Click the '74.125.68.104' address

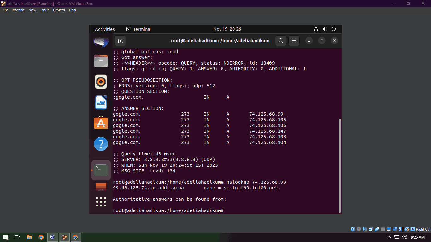pos(268,142)
